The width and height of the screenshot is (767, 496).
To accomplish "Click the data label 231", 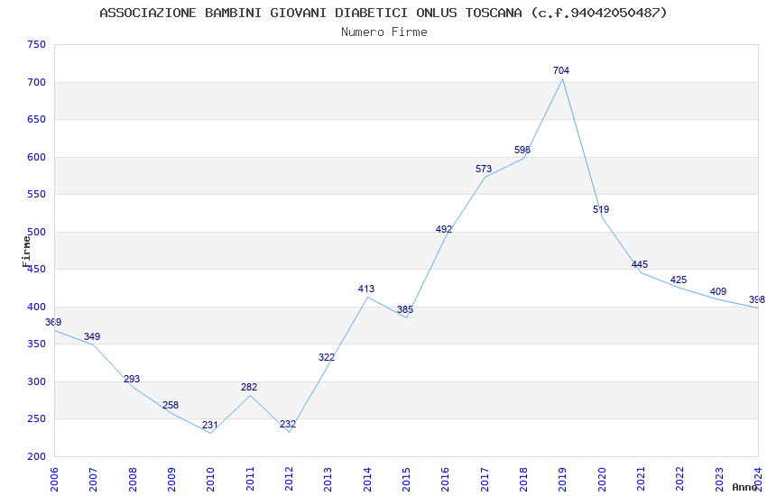I will [210, 425].
